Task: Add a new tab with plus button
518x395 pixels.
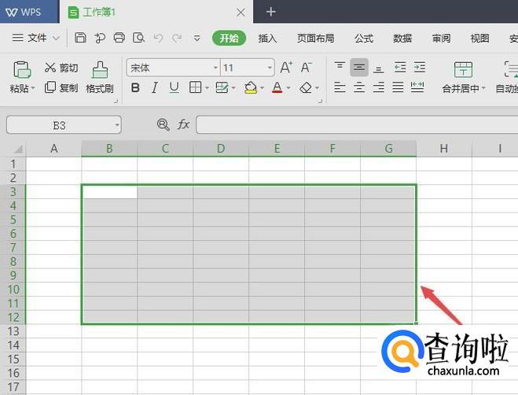Action: click(270, 12)
